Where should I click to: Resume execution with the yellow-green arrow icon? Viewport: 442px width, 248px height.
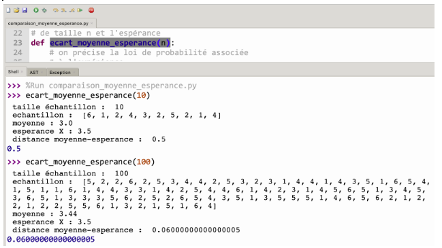coord(80,10)
